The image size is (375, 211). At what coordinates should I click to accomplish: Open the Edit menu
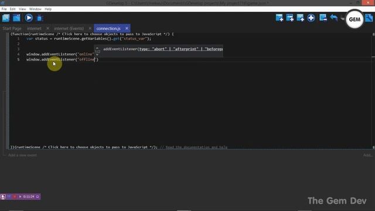12,9
